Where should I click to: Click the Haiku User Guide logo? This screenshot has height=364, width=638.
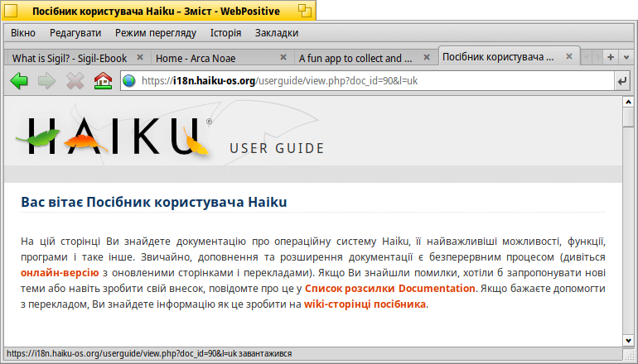tap(170, 136)
